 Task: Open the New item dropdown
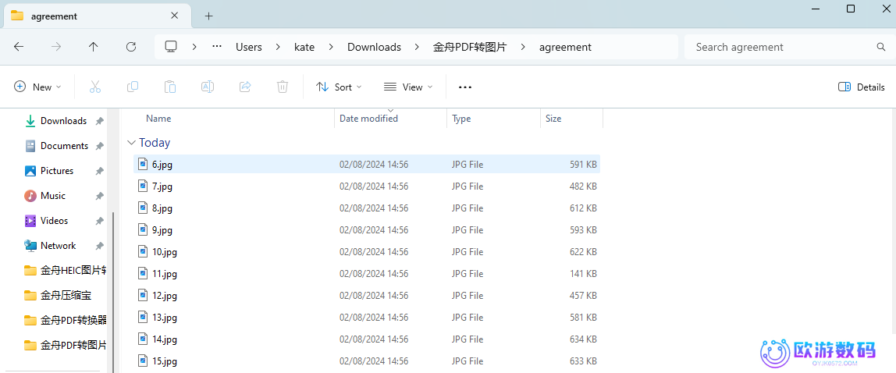pyautogui.click(x=37, y=87)
